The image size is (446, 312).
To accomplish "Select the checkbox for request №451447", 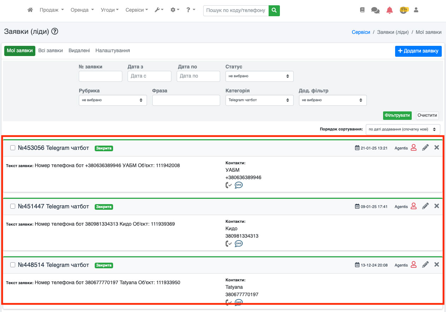I will (13, 207).
